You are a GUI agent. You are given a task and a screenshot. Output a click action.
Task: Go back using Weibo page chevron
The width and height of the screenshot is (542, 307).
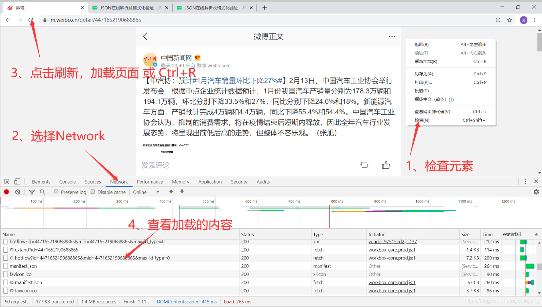point(145,36)
